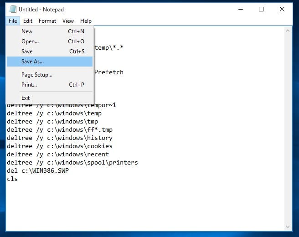Open the Format menu
The image size is (299, 237).
pos(47,21)
